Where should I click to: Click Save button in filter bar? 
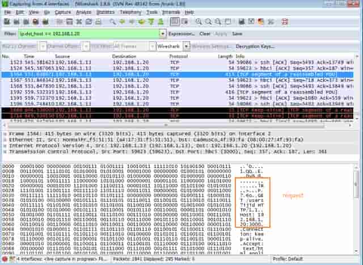237,34
